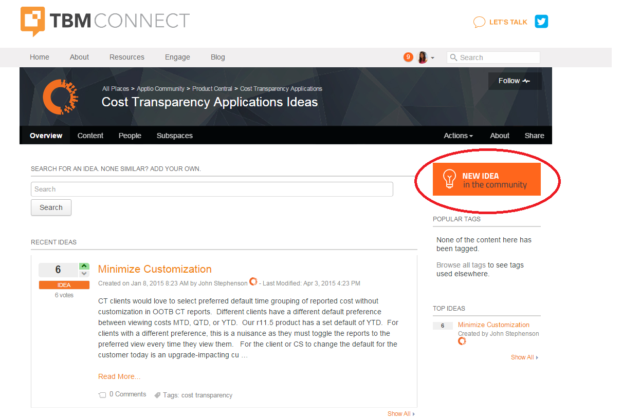Viewport: 622px width, 419px height.
Task: Click the Product Central breadcrumb
Action: [212, 89]
